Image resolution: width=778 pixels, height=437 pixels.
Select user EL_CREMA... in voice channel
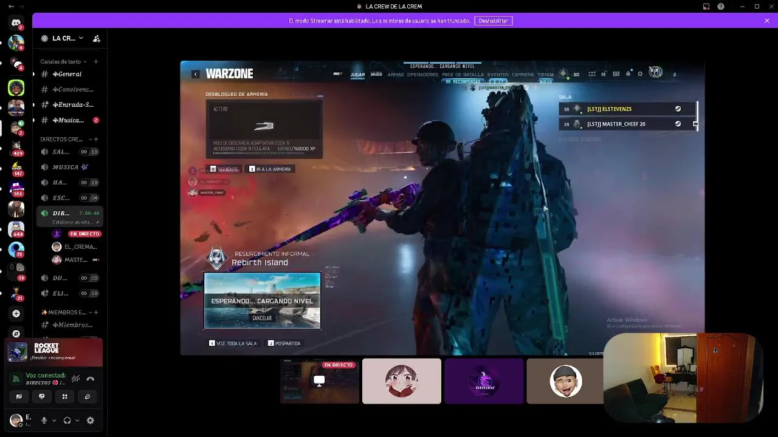tap(75, 247)
